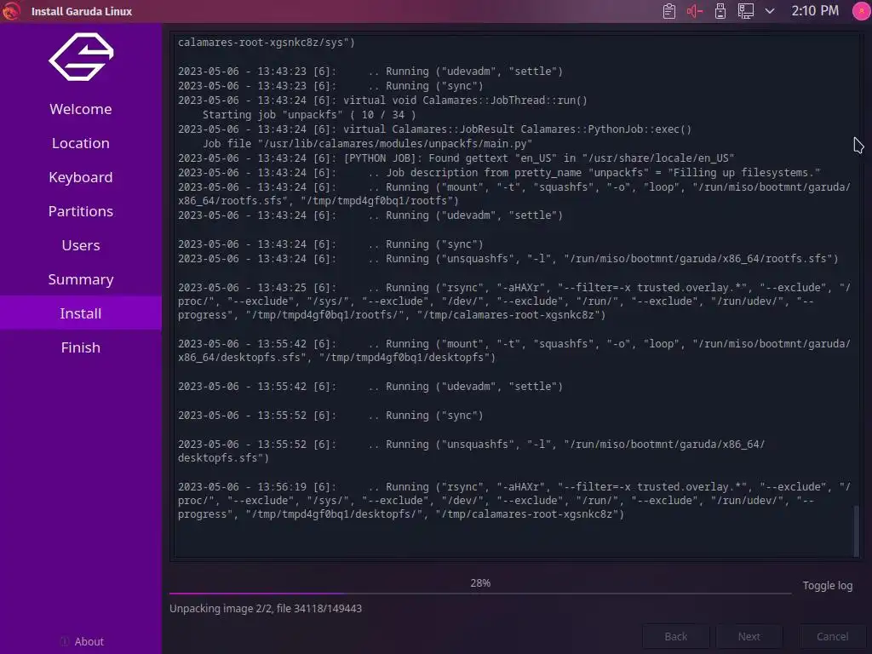Click the 13:56:19 rsync log entry
Image resolution: width=872 pixels, height=654 pixels.
[x=513, y=501]
